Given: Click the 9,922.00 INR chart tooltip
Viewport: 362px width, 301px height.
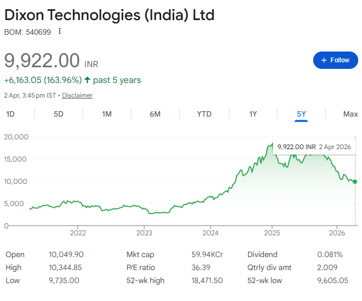Looking at the screenshot, I should pyautogui.click(x=314, y=147).
